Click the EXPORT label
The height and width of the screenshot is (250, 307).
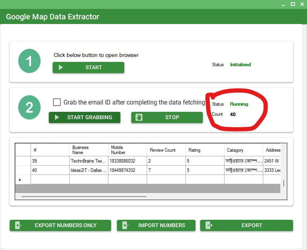tap(252, 225)
